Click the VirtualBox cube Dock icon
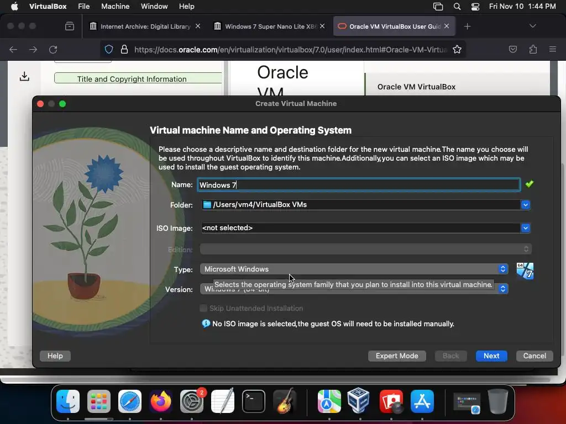The height and width of the screenshot is (424, 566). 358,401
